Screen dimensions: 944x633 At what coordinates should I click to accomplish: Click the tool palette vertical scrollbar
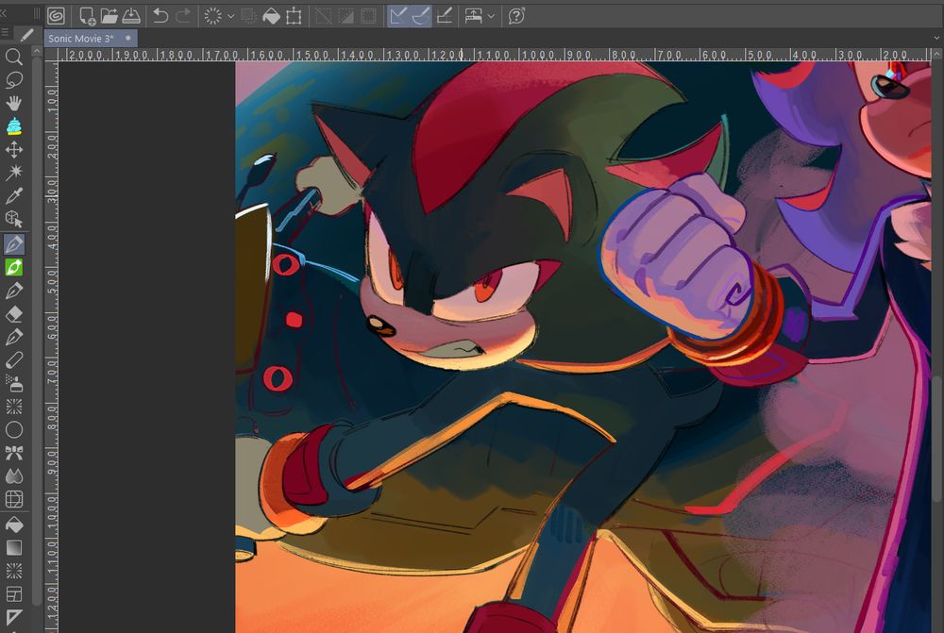tap(36, 331)
